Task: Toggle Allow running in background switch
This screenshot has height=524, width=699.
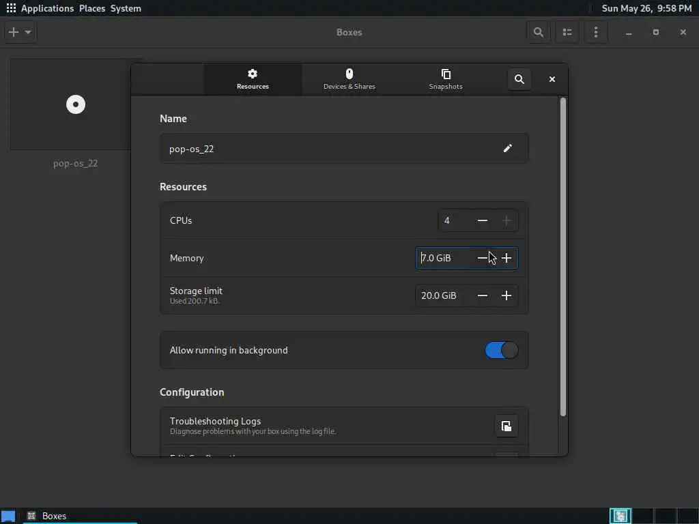Action: coord(502,350)
